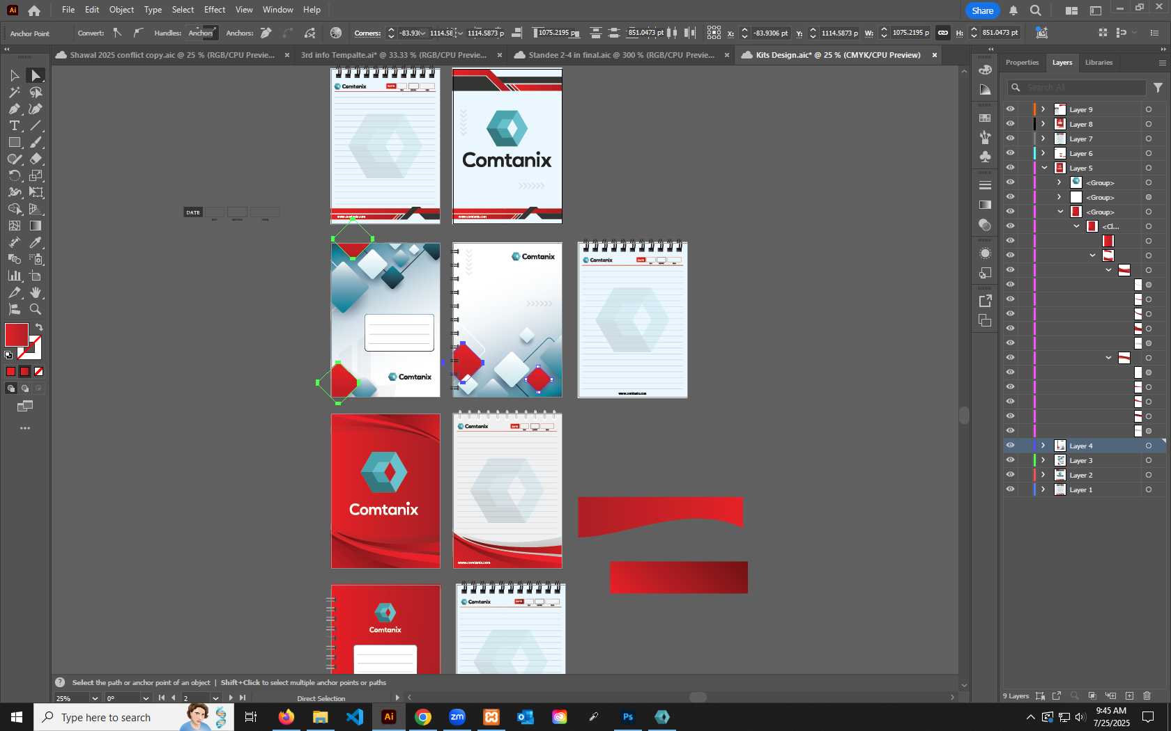Select the Mesh tool
Viewport: 1171px width, 731px height.
[x=14, y=226]
